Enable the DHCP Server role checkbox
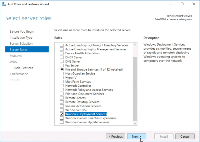Image resolution: width=200 pixels, height=142 pixels. (x=62, y=57)
